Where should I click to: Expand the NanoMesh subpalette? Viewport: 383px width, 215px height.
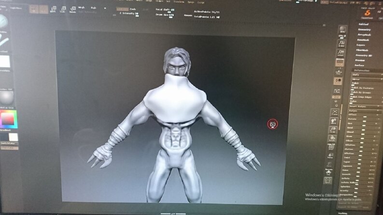tap(363, 40)
